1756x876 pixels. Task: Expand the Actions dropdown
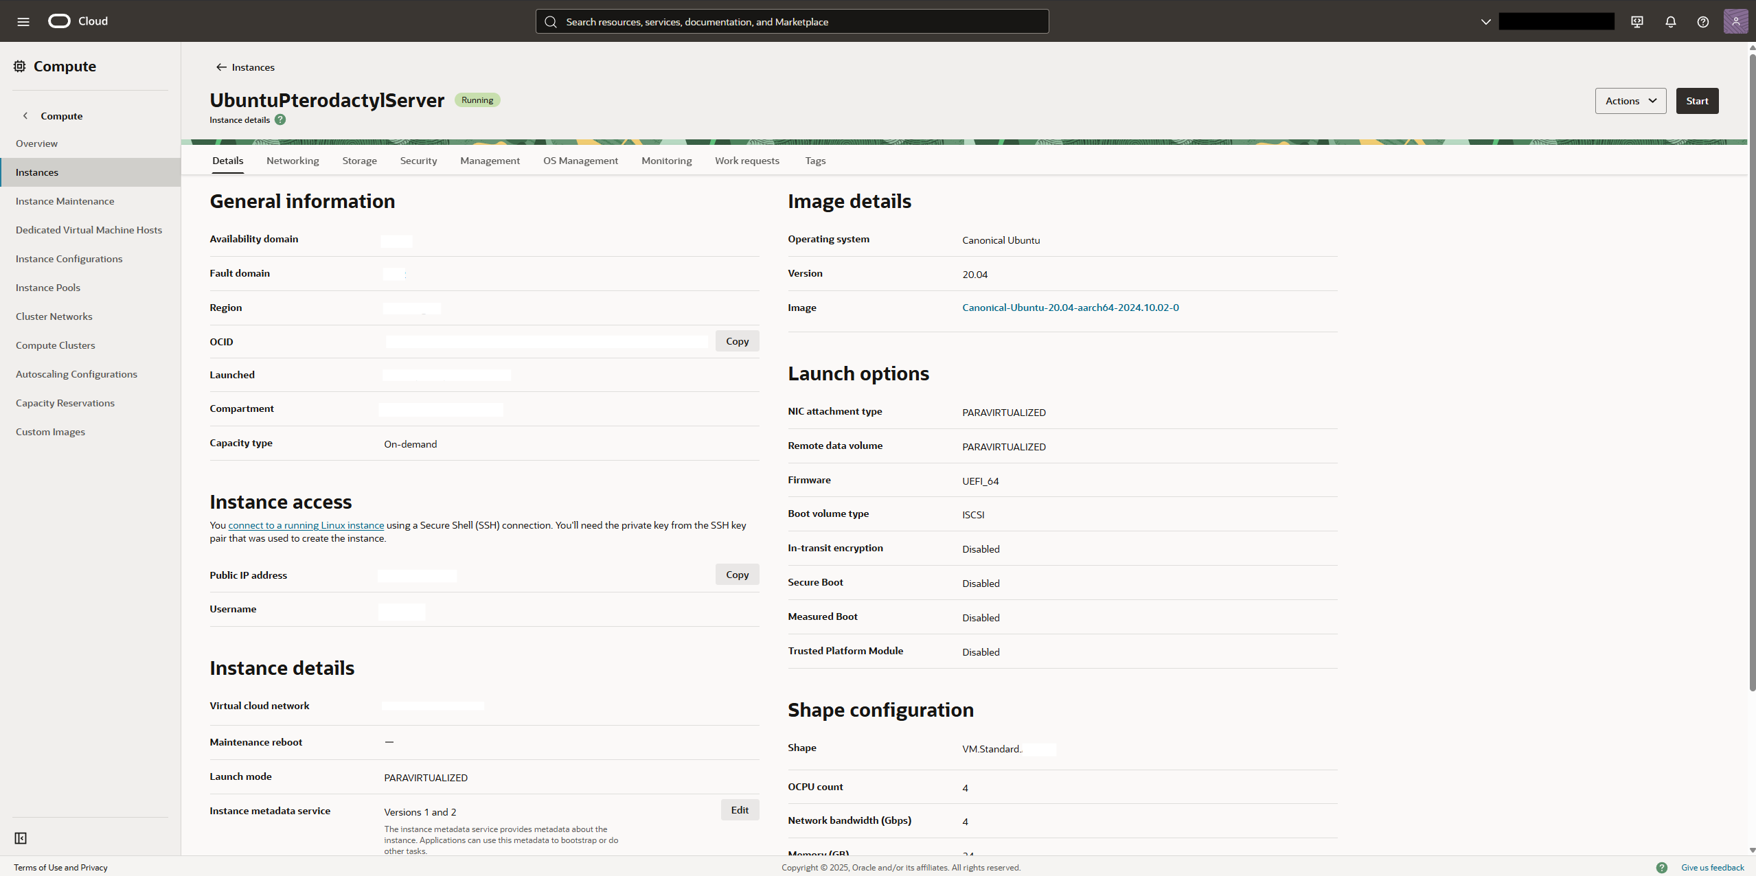coord(1630,101)
